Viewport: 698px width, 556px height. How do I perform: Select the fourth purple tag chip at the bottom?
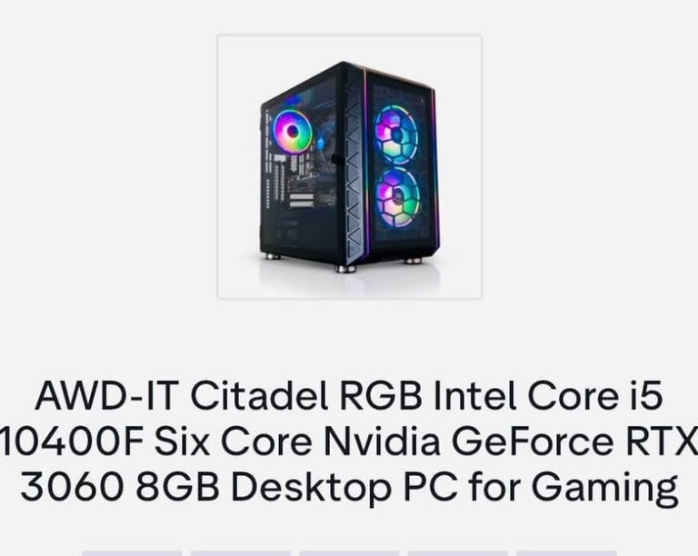pyautogui.click(x=458, y=553)
